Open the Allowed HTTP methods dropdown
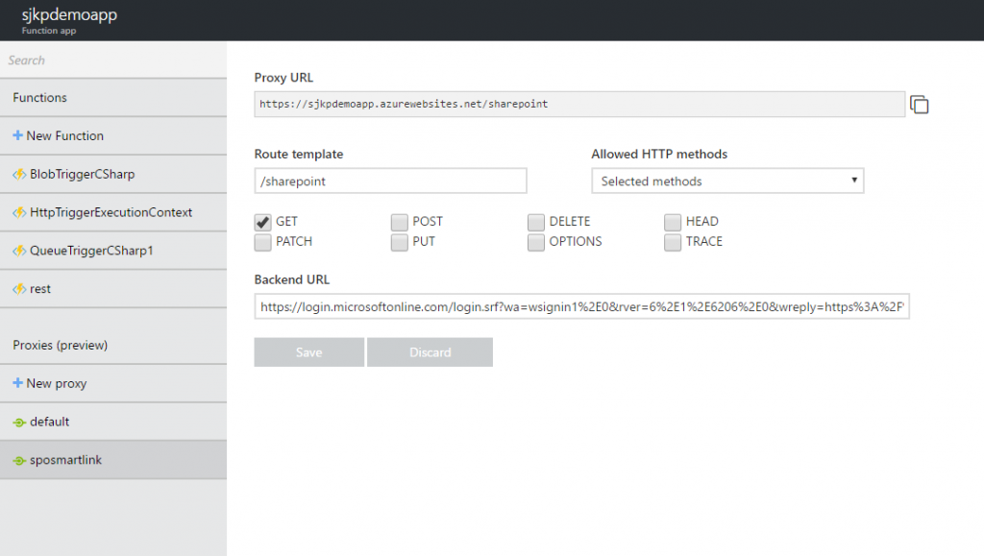Viewport: 984px width, 556px height. (727, 181)
